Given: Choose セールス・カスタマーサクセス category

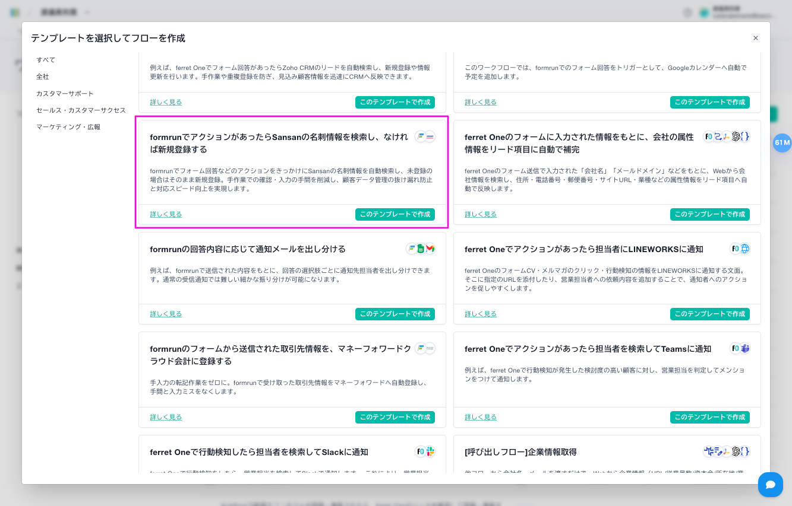Looking at the screenshot, I should (x=81, y=110).
